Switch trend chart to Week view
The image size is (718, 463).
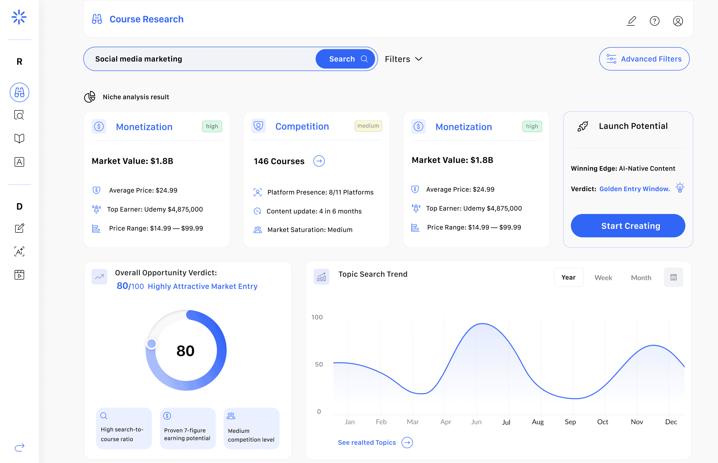point(603,278)
